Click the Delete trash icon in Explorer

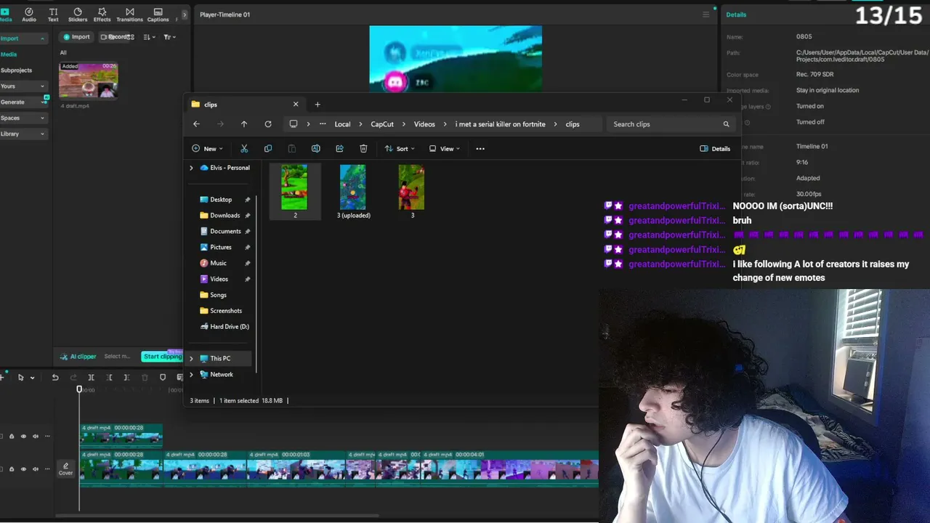[363, 149]
